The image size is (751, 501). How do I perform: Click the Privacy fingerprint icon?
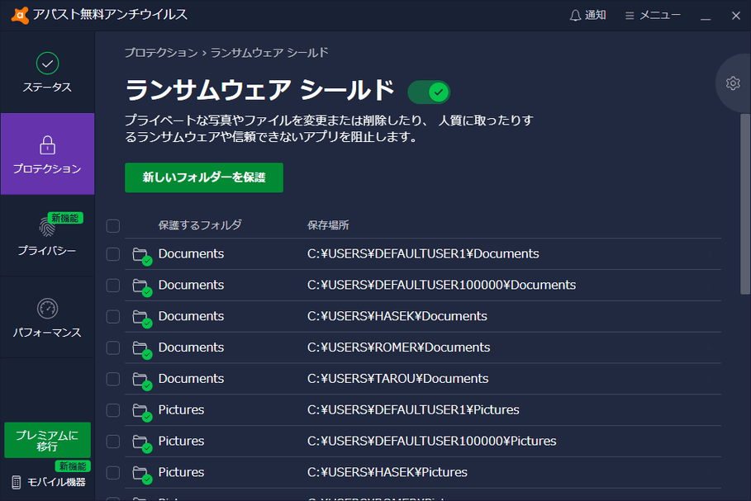point(47,227)
